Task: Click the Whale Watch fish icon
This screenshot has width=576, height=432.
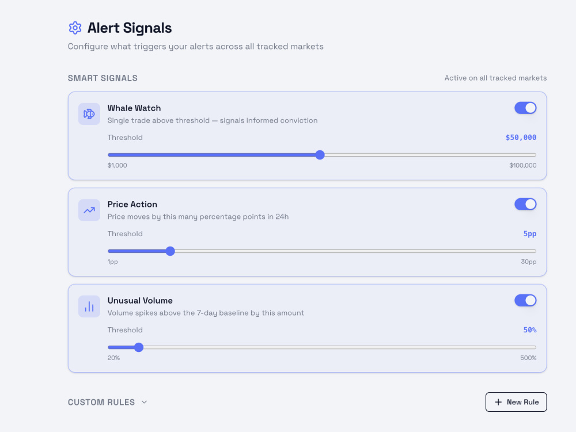Action: point(89,114)
